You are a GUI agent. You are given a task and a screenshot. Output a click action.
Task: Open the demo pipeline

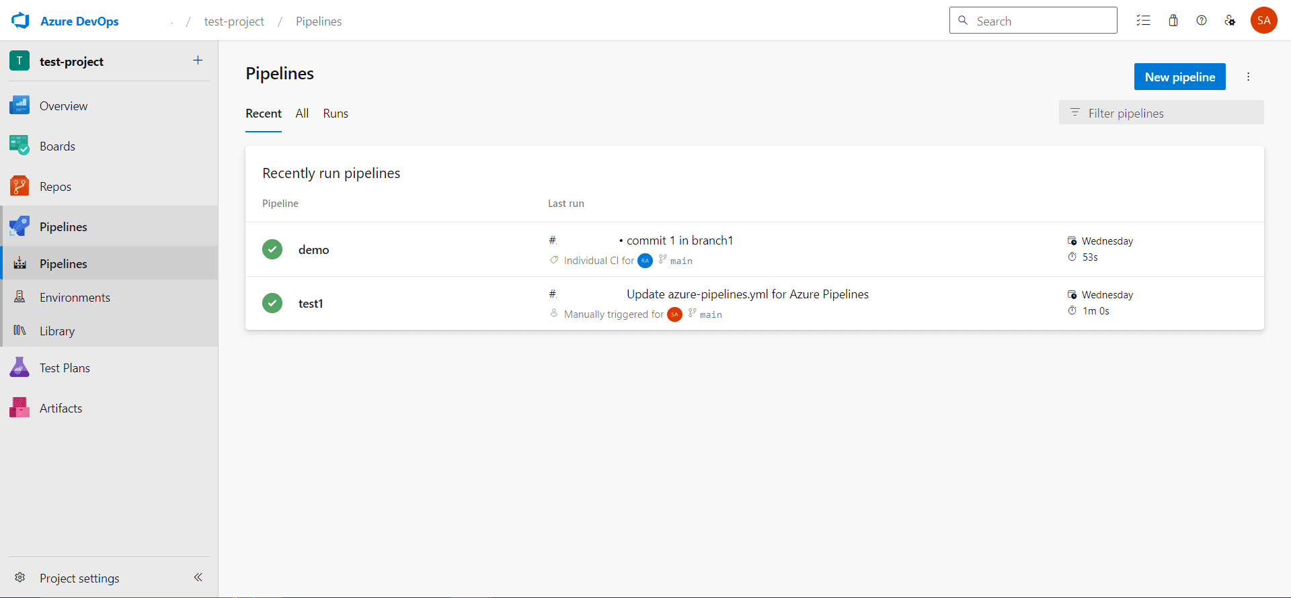click(313, 250)
